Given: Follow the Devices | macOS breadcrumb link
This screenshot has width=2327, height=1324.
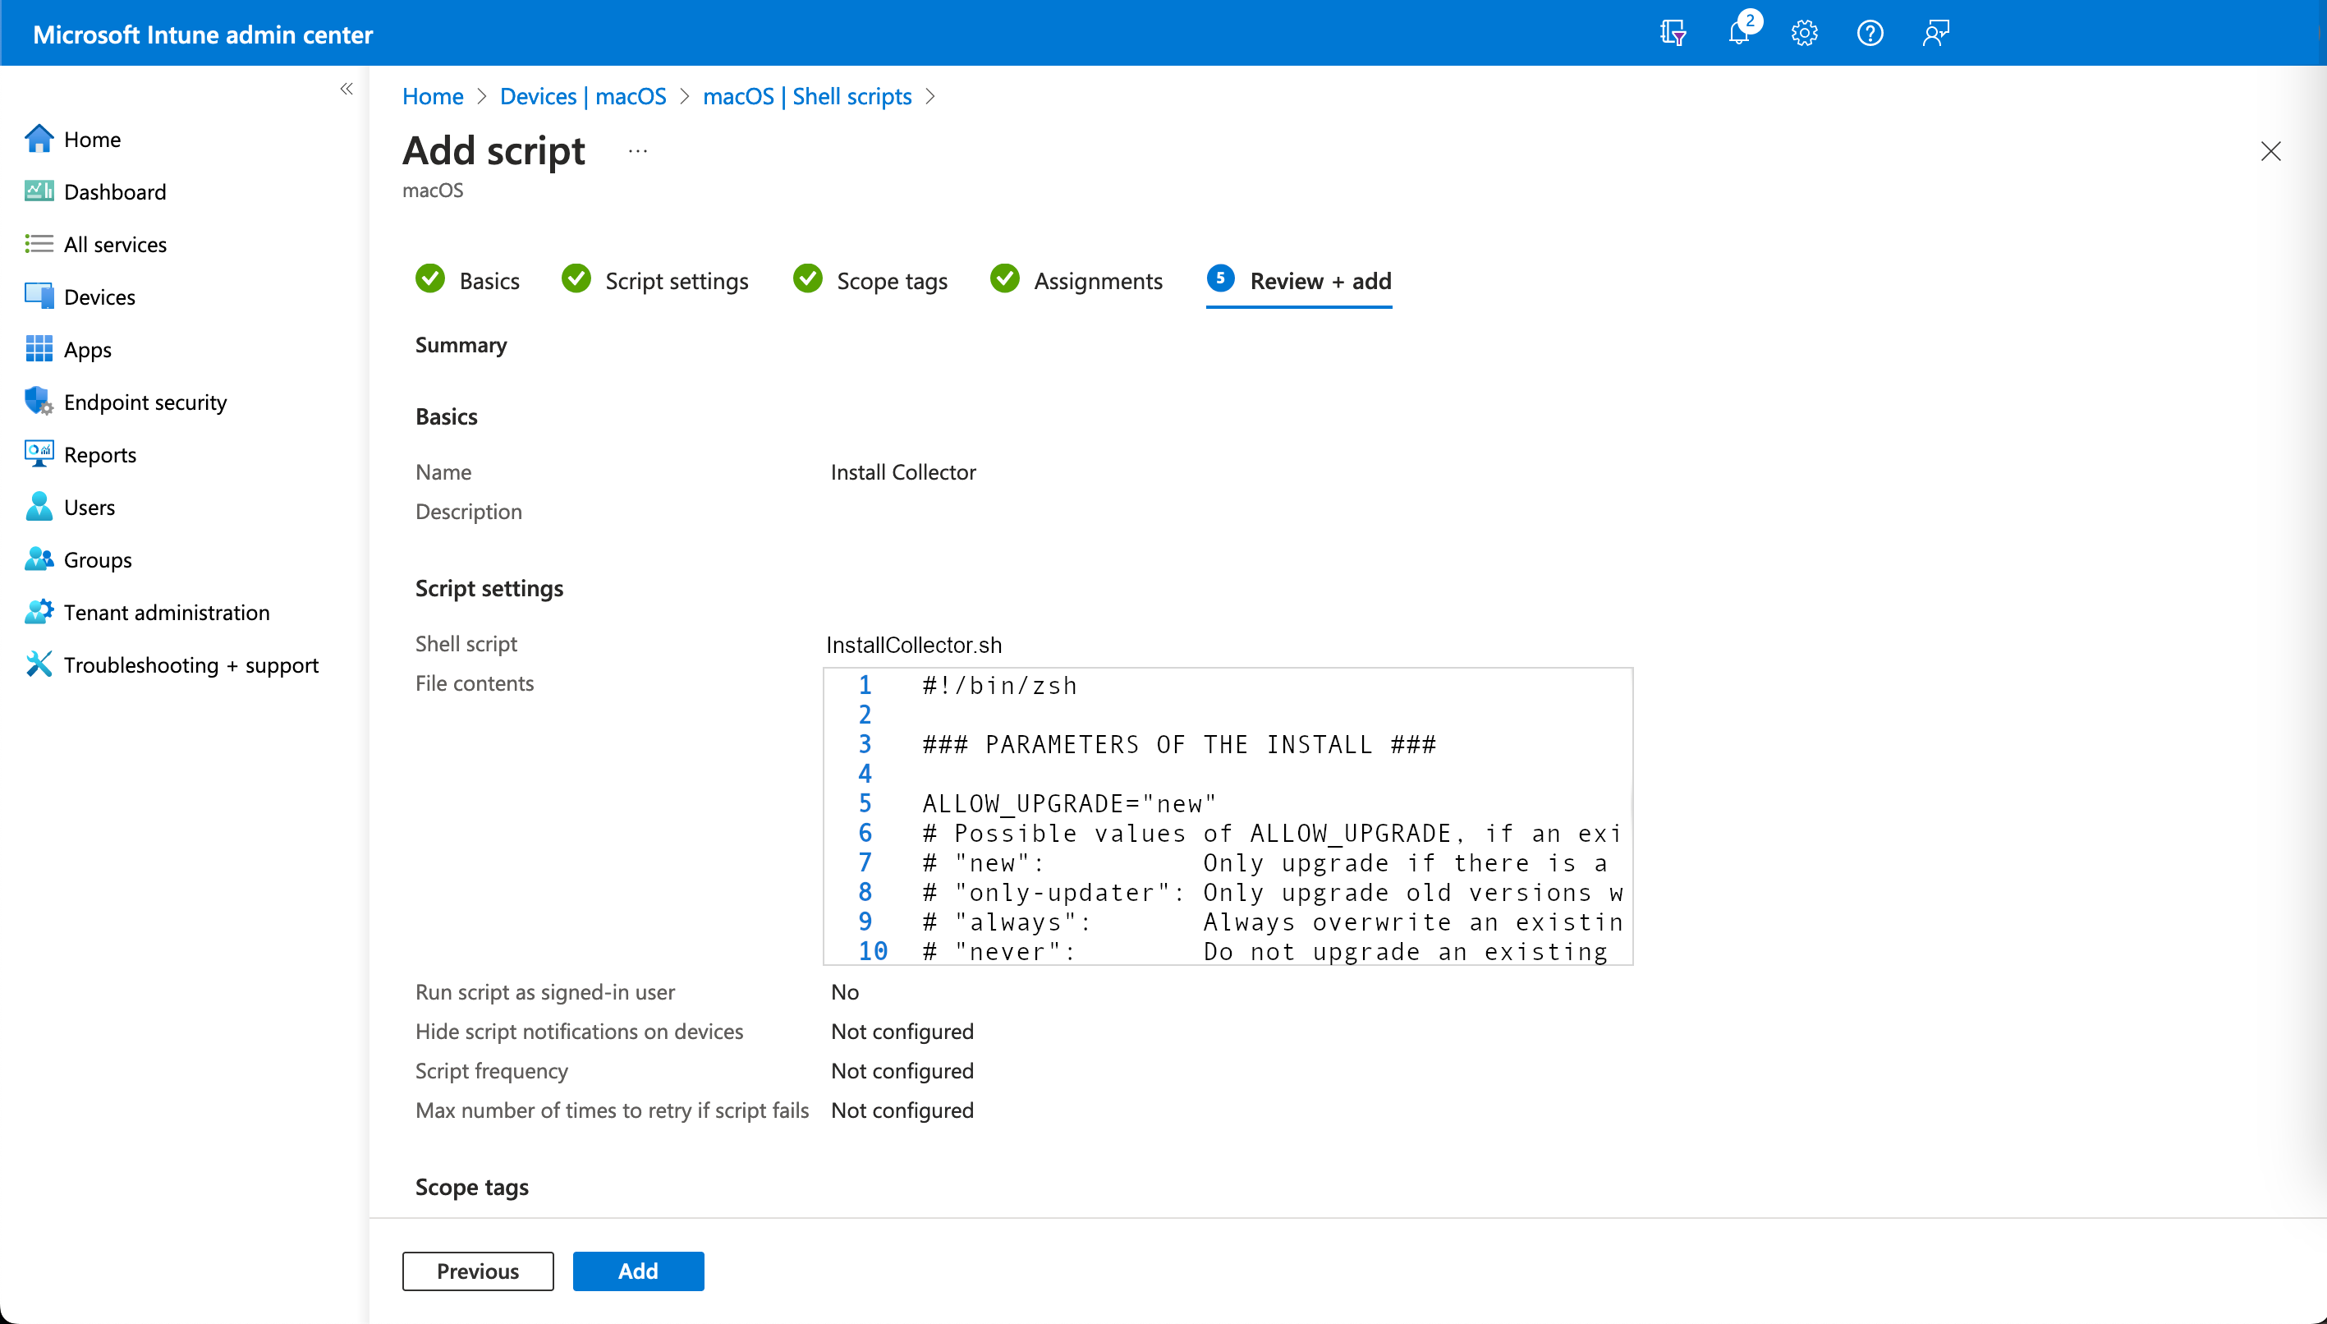Looking at the screenshot, I should [583, 96].
